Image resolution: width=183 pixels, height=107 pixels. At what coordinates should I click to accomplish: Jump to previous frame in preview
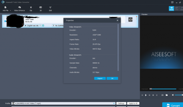tap(142, 95)
